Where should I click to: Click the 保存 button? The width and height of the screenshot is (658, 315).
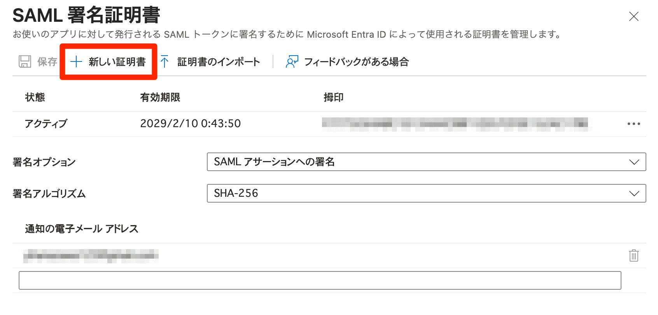[x=47, y=61]
